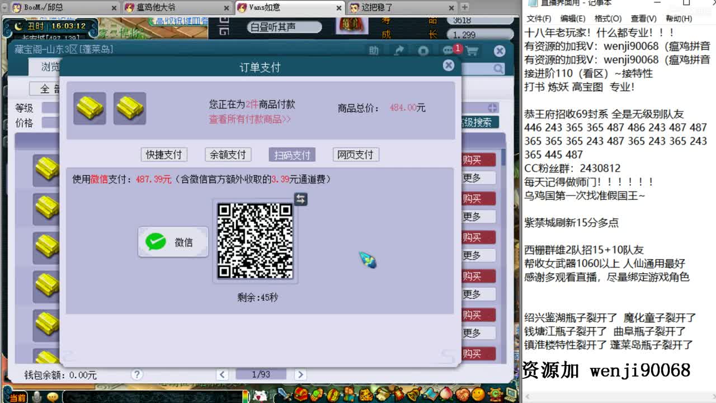
Task: Close the 瘟鸡他大爷 tab
Action: pos(227,8)
